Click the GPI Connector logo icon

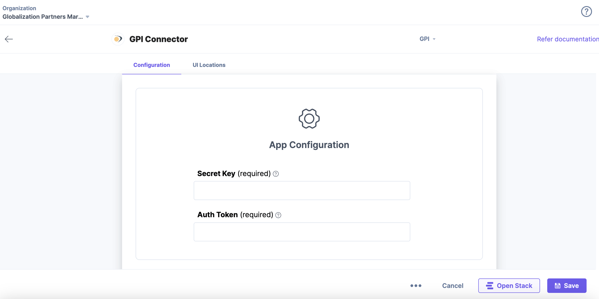[118, 39]
